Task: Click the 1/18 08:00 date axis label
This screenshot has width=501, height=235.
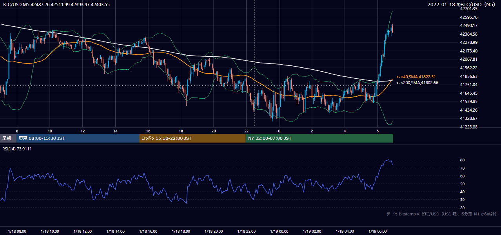Action: [x=17, y=231]
